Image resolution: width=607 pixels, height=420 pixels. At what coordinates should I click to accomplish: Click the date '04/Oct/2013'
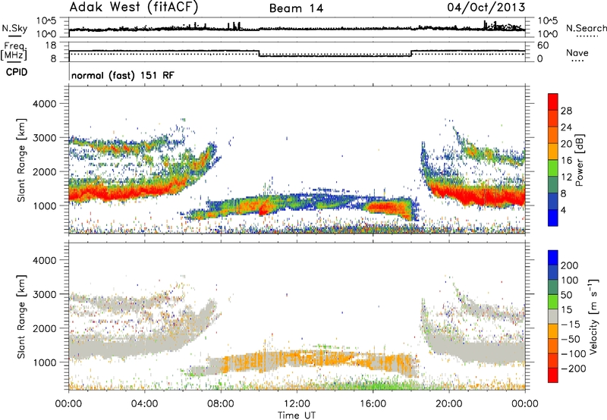(x=486, y=8)
